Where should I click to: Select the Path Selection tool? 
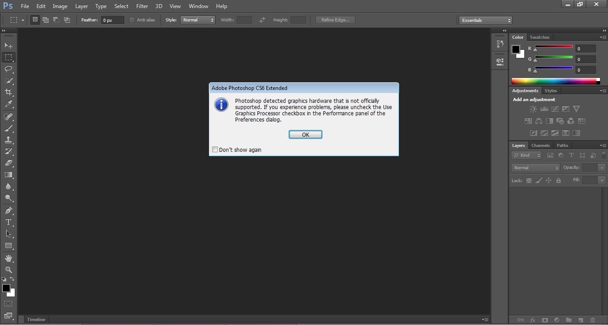8,234
